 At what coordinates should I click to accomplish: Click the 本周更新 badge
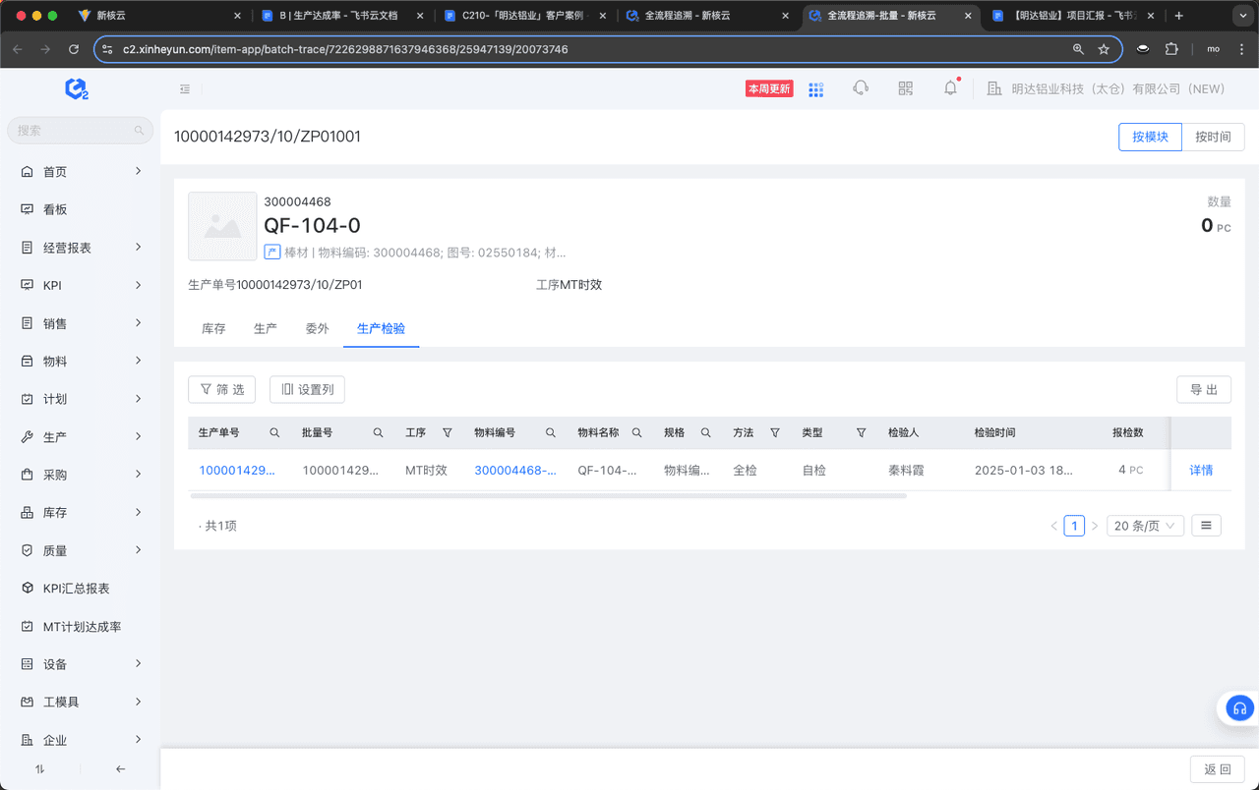[769, 88]
